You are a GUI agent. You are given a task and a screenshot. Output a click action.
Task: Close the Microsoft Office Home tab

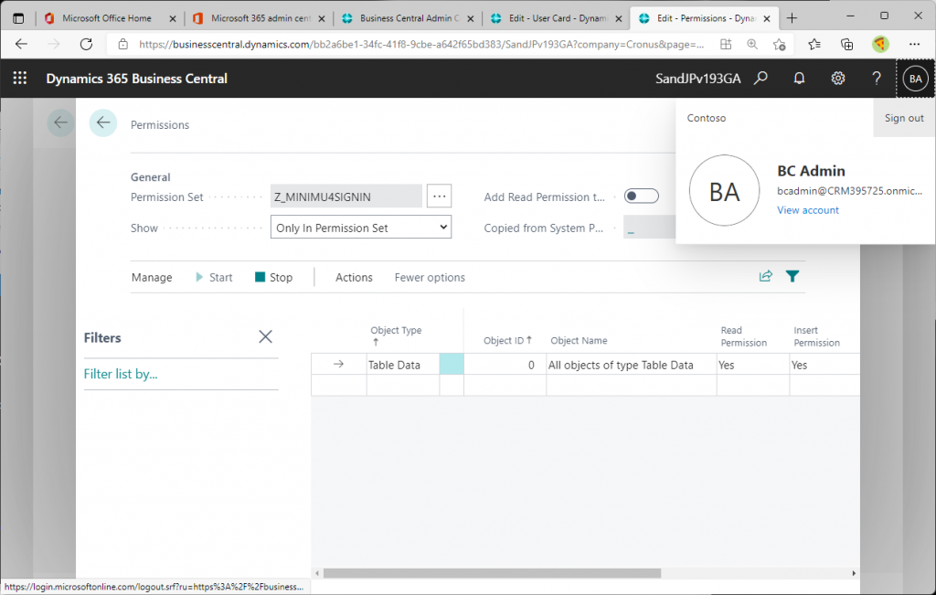click(173, 18)
